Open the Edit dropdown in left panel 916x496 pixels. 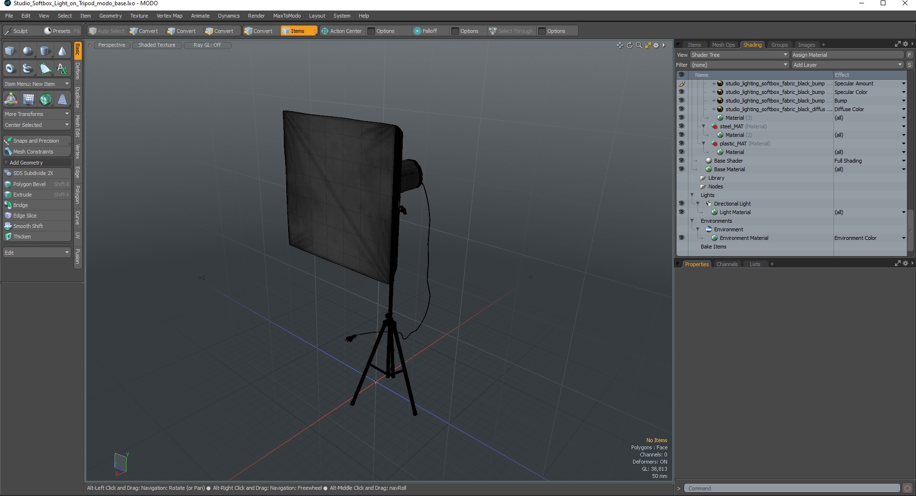pos(37,253)
